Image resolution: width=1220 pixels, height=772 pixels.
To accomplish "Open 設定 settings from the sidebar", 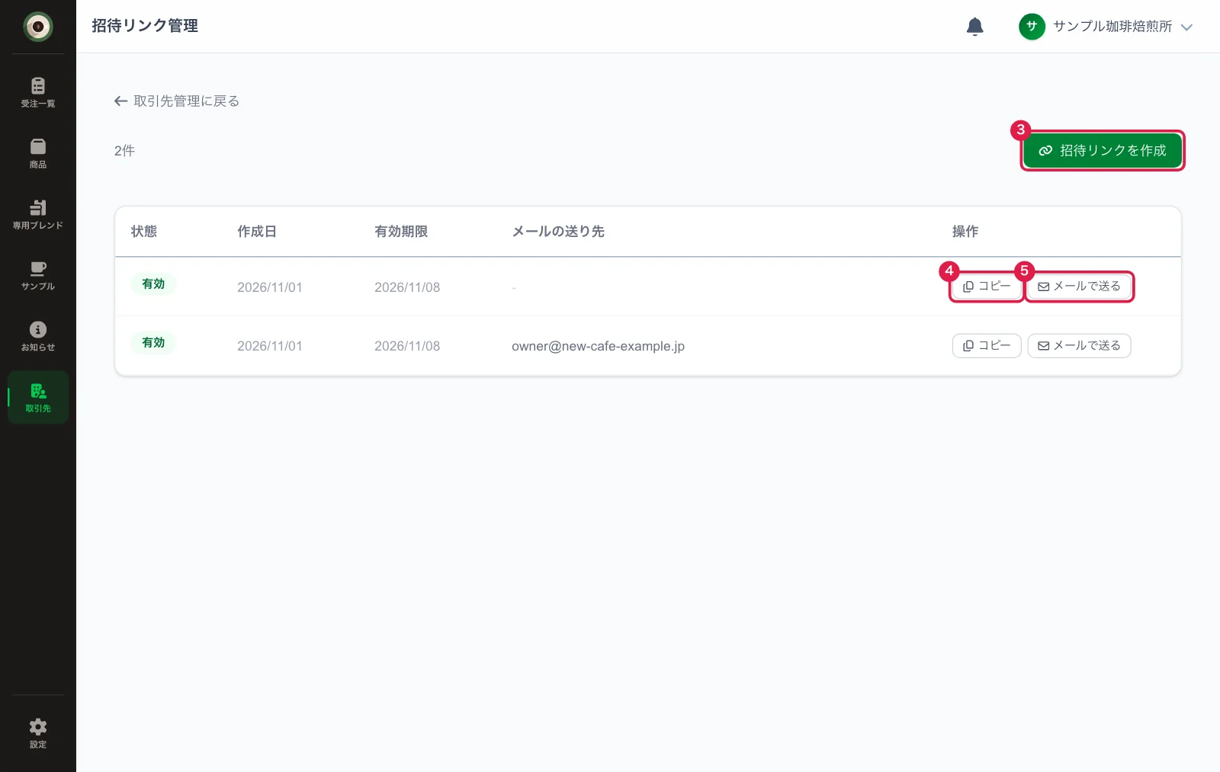I will [x=37, y=733].
